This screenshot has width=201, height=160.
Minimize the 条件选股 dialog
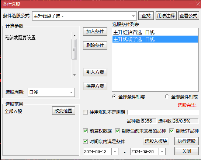click(191, 4)
